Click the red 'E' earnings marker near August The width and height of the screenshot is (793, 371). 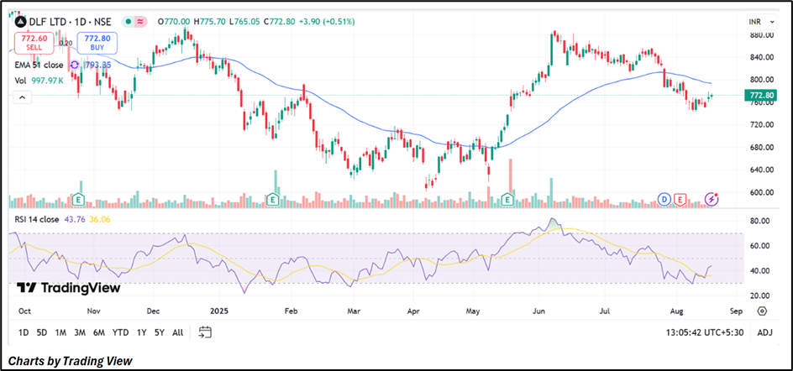pyautogui.click(x=680, y=199)
